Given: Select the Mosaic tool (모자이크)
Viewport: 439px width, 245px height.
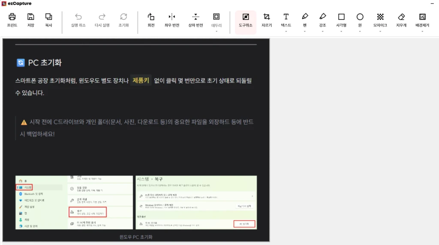Looking at the screenshot, I should click(380, 20).
